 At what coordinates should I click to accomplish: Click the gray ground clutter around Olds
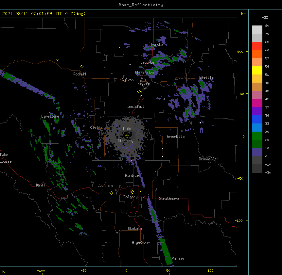[x=126, y=137]
